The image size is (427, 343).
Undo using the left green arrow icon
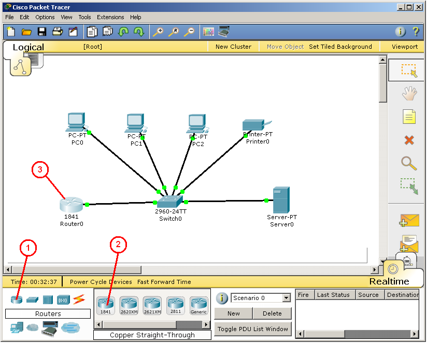tap(123, 32)
